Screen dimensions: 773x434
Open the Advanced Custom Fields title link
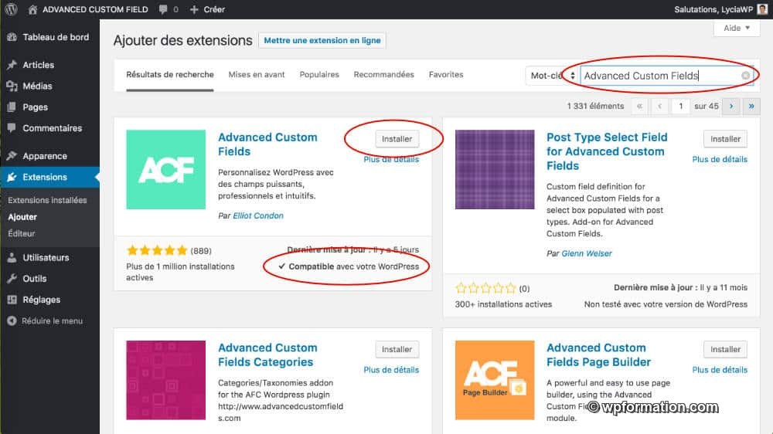pyautogui.click(x=267, y=144)
